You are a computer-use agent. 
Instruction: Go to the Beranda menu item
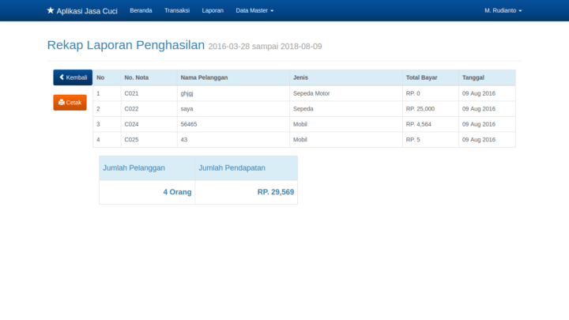pyautogui.click(x=141, y=11)
